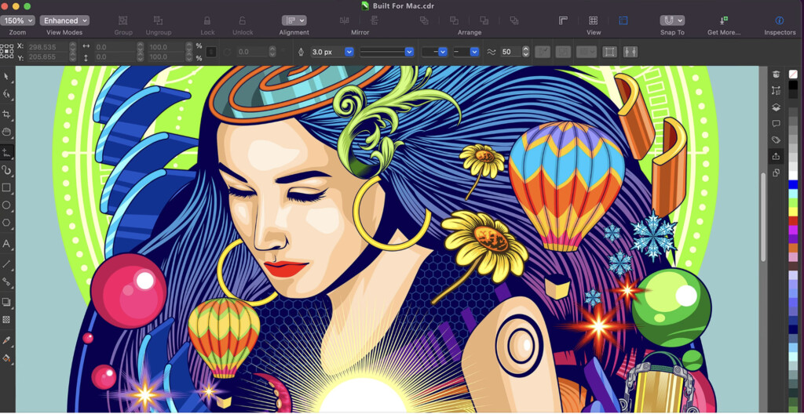Screen dimensions: 804x414
Task: Open the Pages copy inspector icon
Action: (x=776, y=172)
